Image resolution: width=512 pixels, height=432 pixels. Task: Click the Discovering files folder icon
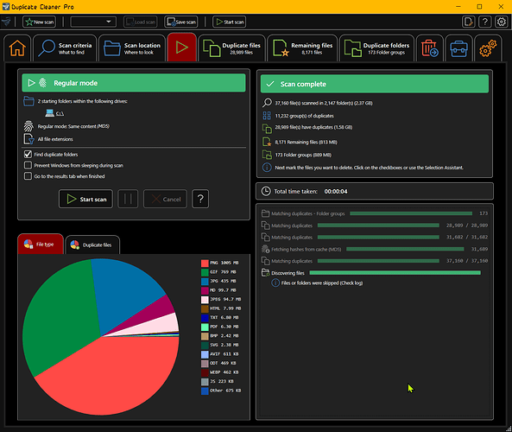265,272
